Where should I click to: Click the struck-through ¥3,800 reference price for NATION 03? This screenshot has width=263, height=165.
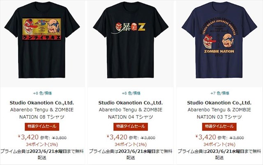(237, 138)
